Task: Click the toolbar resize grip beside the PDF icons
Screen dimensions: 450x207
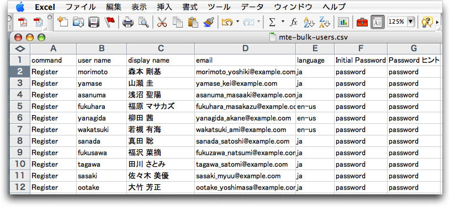Action: point(45,28)
